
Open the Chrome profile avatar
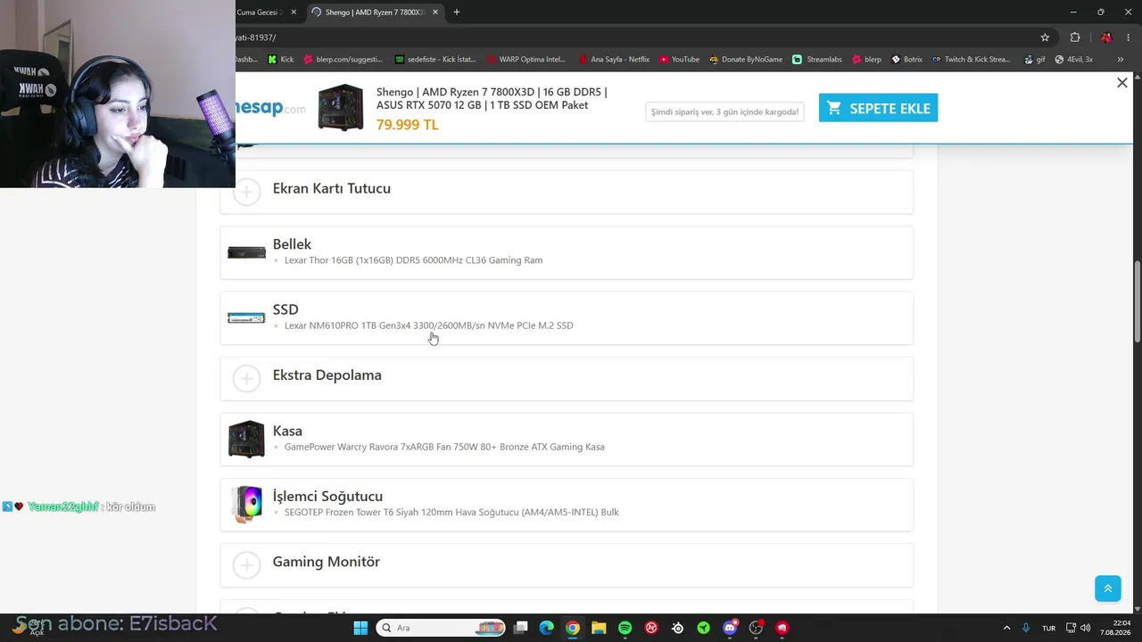(1106, 37)
